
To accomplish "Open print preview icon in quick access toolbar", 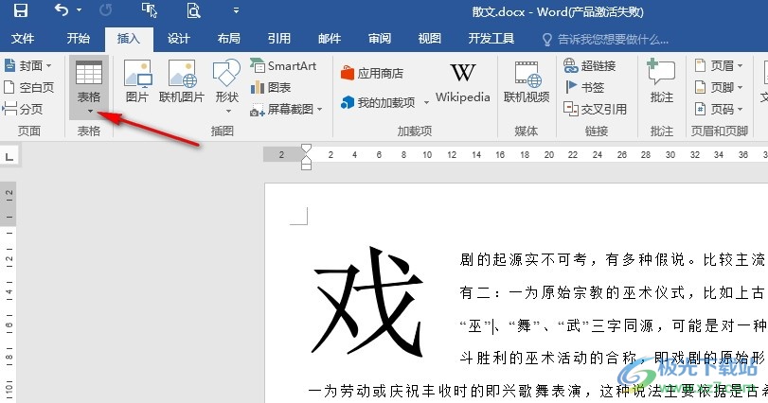I will pos(194,10).
